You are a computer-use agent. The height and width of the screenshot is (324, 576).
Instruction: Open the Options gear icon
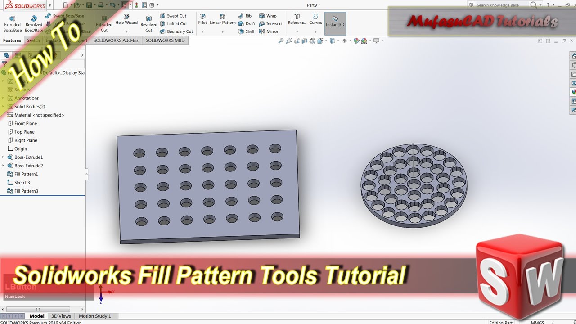click(152, 5)
